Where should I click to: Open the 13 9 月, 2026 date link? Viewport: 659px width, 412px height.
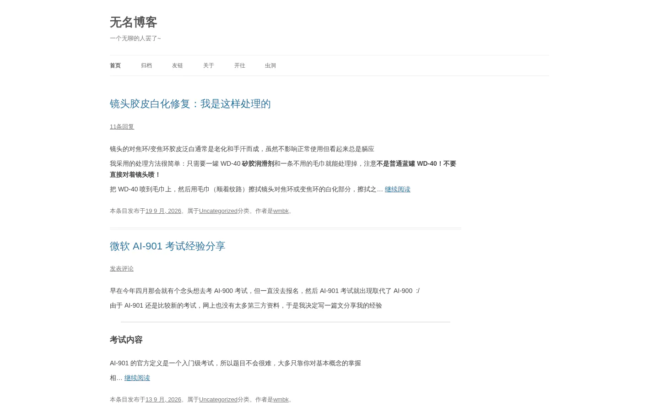click(163, 400)
